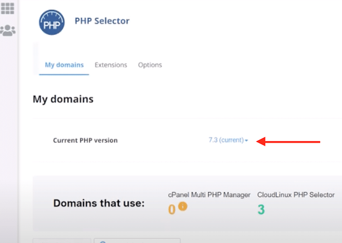Click the PHP Selector page title
The image size is (342, 243).
[x=102, y=21]
